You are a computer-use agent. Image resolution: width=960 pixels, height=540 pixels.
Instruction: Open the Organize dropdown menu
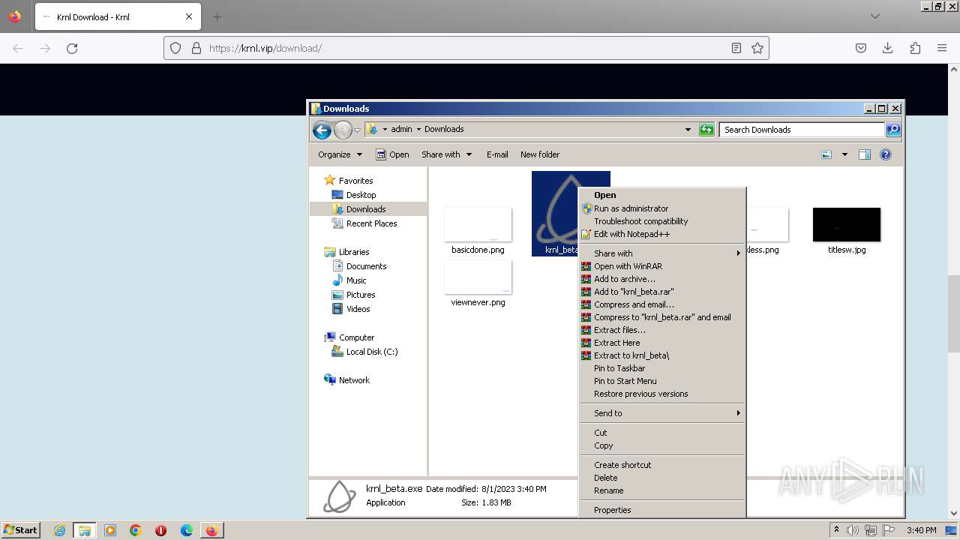340,154
